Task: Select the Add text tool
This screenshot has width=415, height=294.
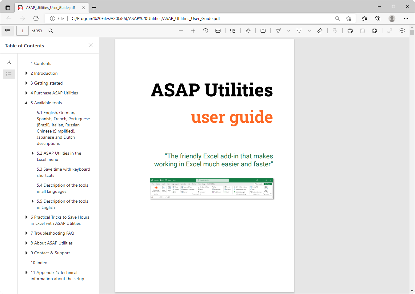Action: pyautogui.click(x=263, y=31)
